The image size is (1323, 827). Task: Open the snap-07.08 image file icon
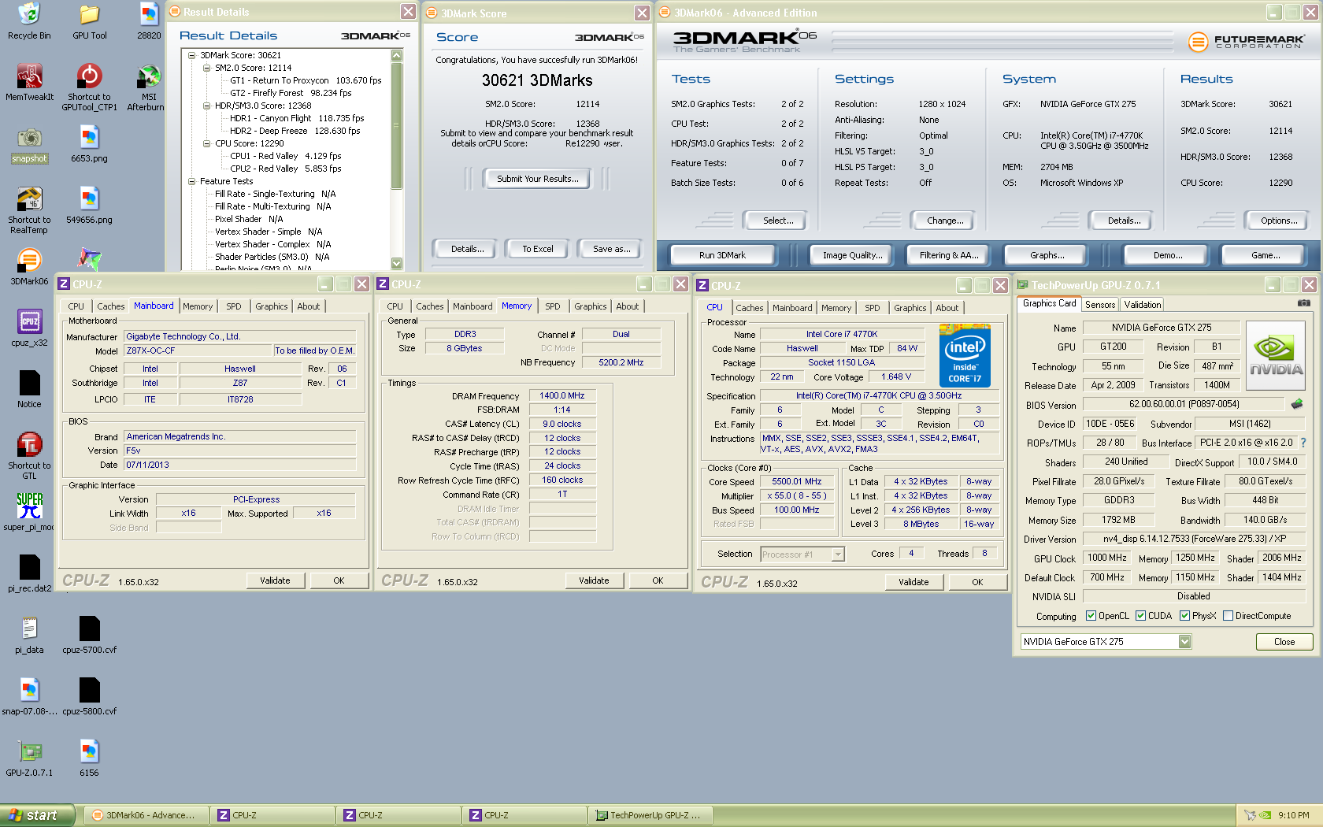(29, 696)
